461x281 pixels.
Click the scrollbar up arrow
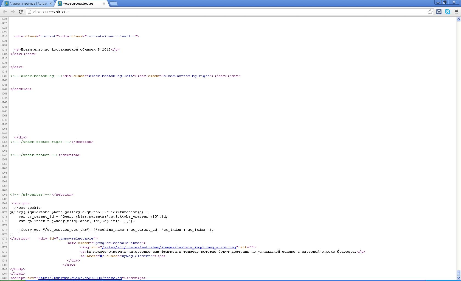click(459, 19)
